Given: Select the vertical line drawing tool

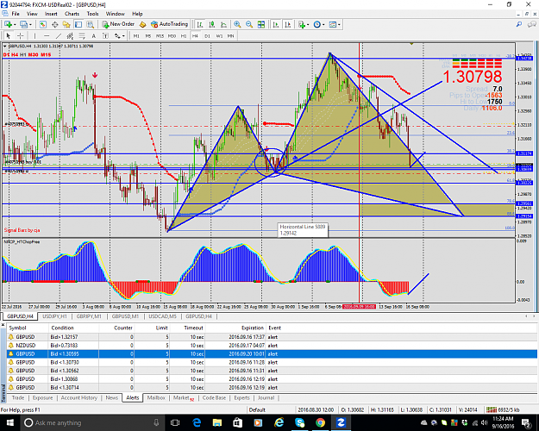Looking at the screenshot, I should coord(34,35).
